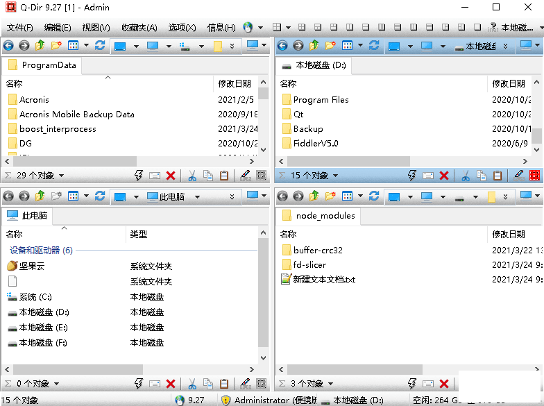544x406 pixels.
Task: Open view mode dropdown in Local Disk D pane
Action: point(361,45)
